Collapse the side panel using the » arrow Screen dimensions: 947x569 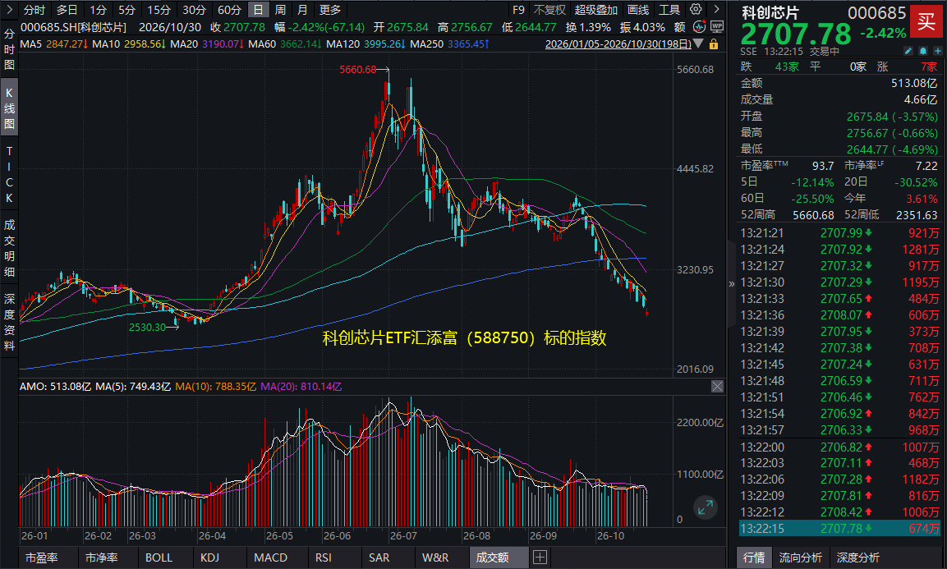coord(731,284)
